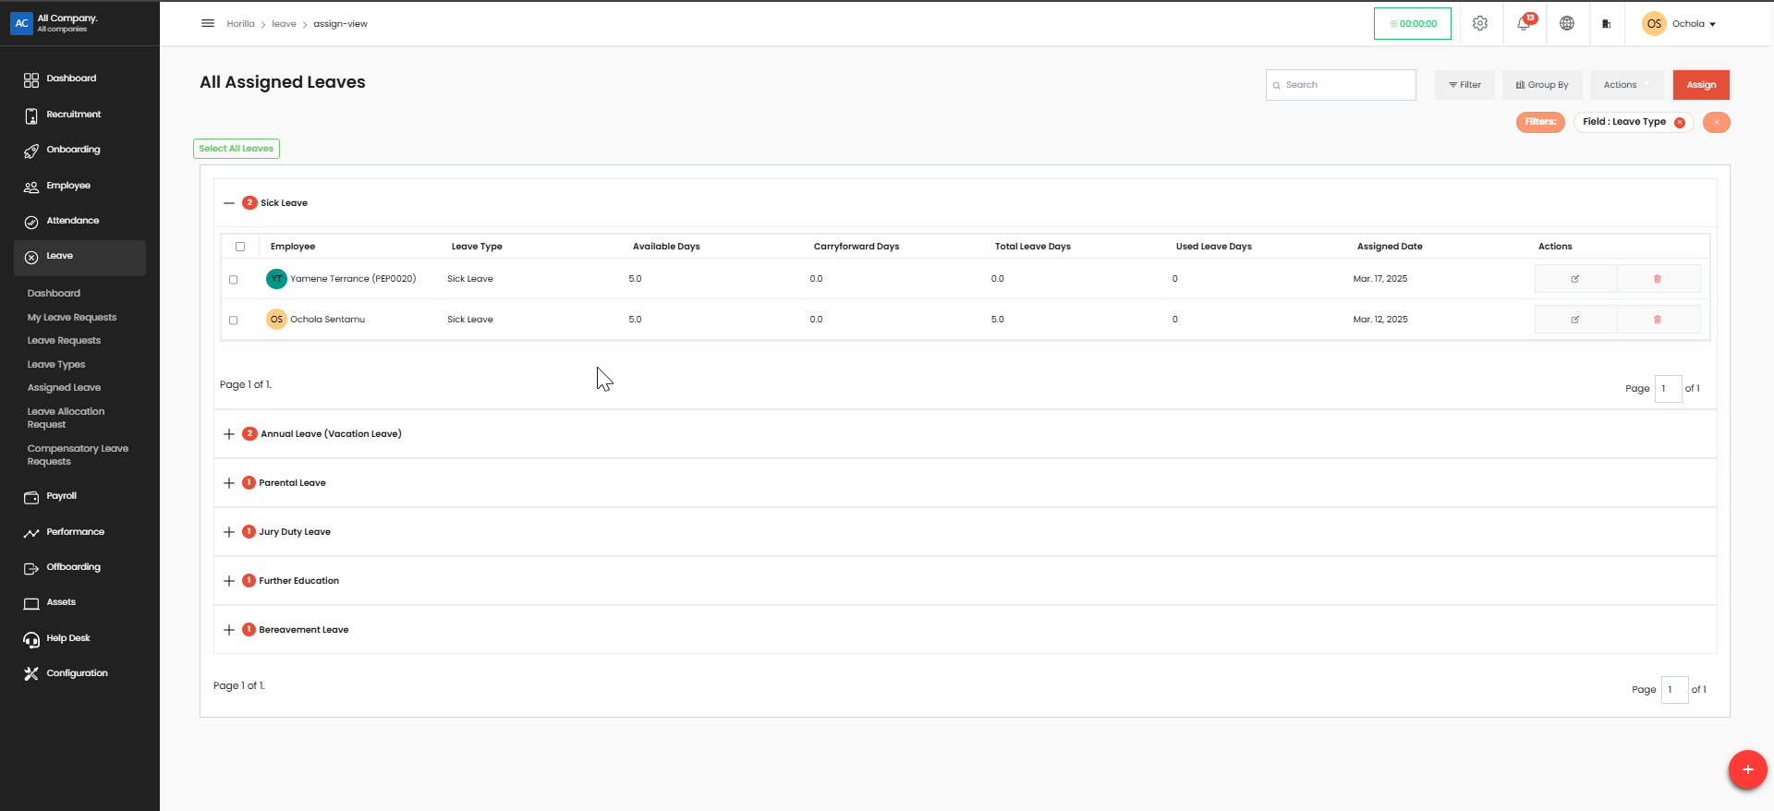The image size is (1774, 811).
Task: Open Leave Allocation Request
Action: coord(66,418)
